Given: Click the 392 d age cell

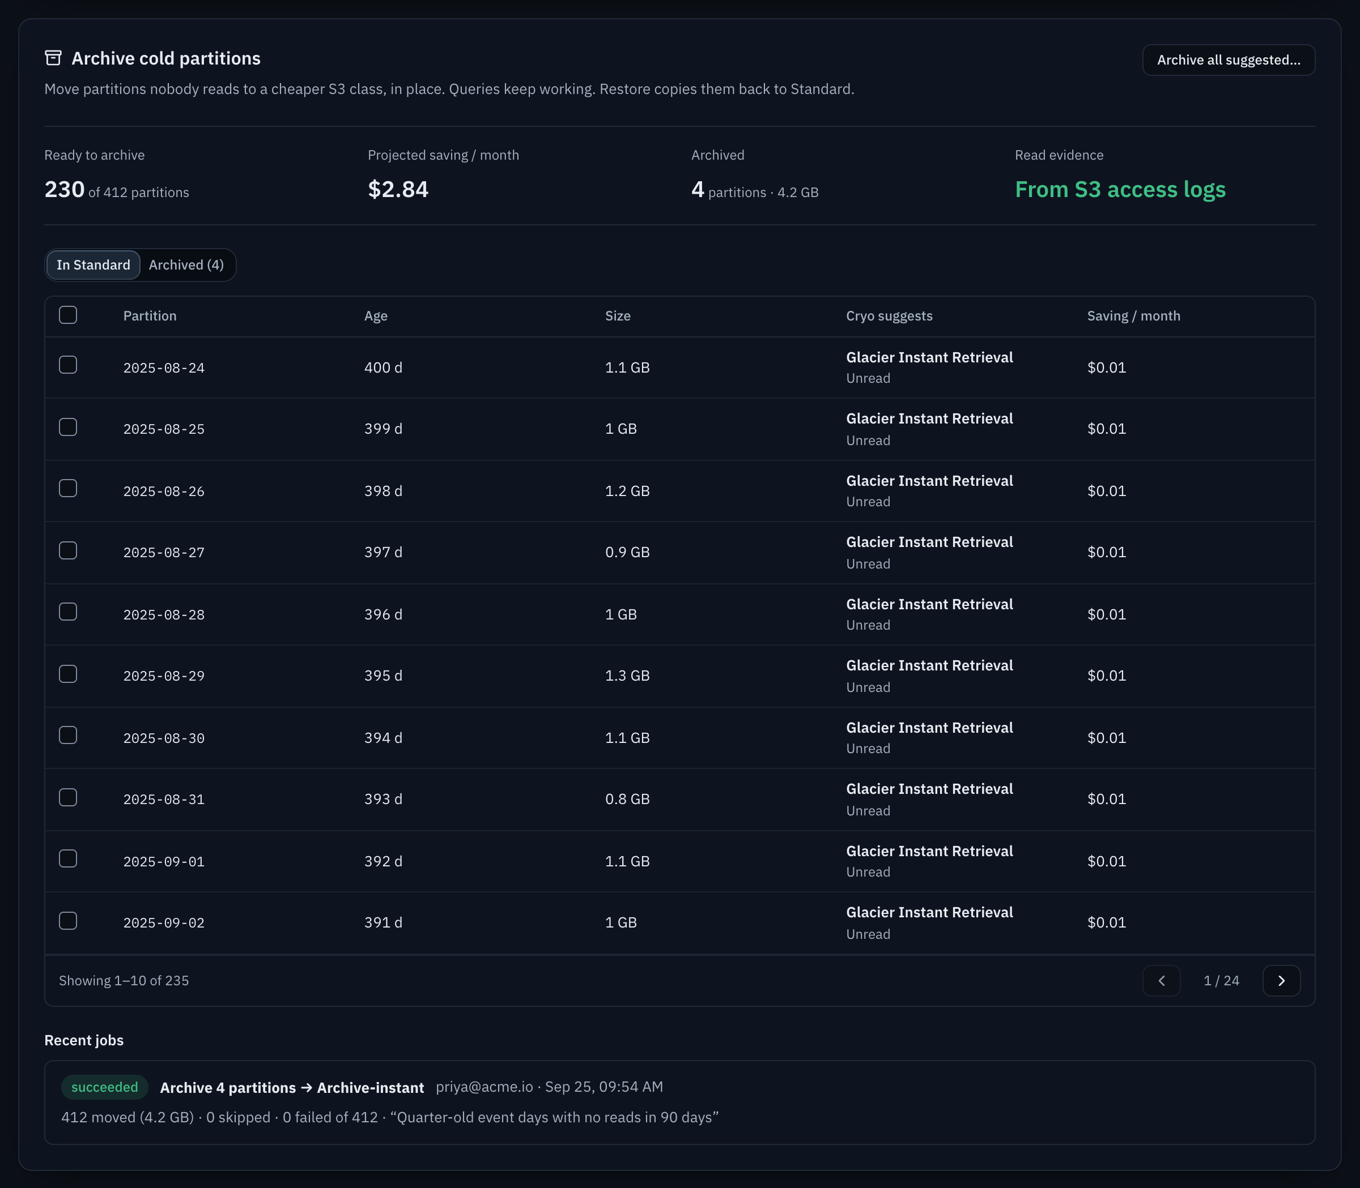Looking at the screenshot, I should point(383,861).
